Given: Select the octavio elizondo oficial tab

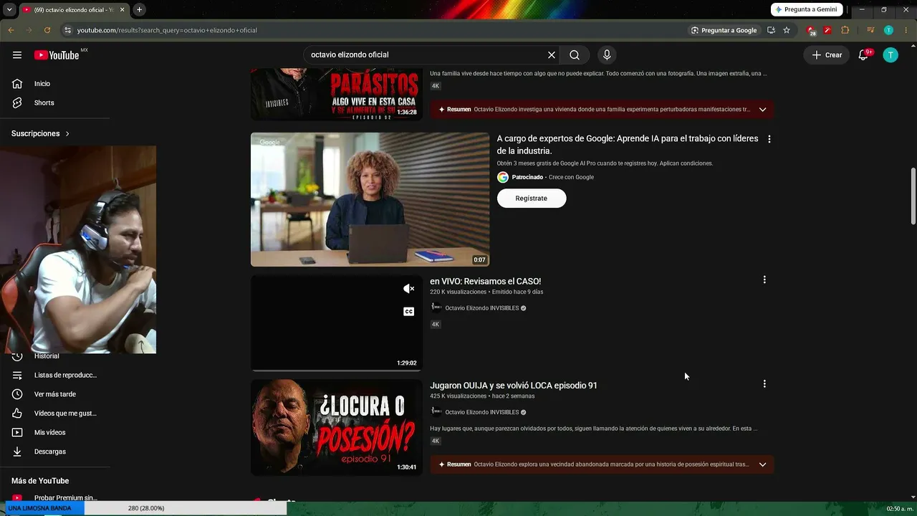Looking at the screenshot, I should [x=73, y=9].
